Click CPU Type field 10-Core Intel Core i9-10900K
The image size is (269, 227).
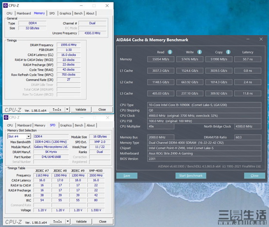(204, 105)
